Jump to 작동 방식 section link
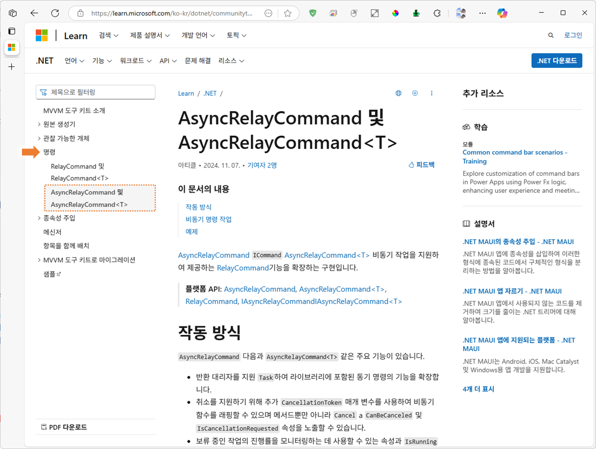Screen dimensions: 596x449 tap(199, 207)
